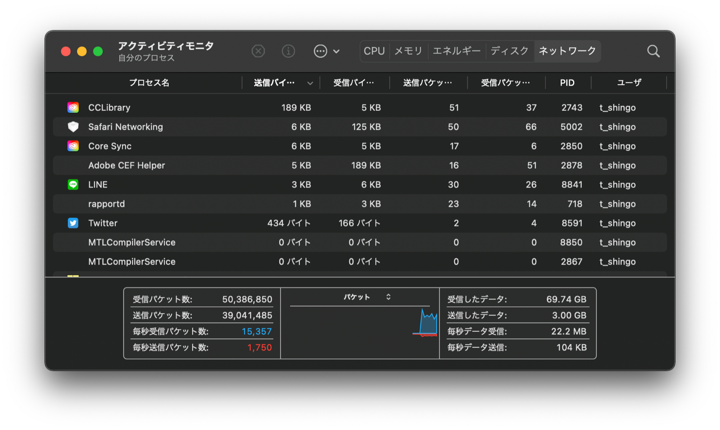Screen dimensions: 720x430
Task: Click the CCLibrary app icon
Action: (73, 107)
